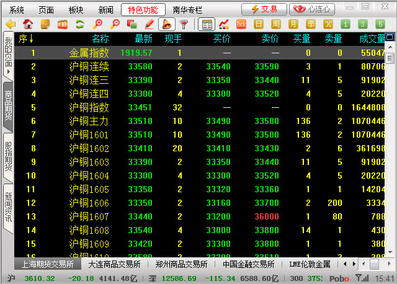Screen dimensions: 397x284
Task: Select the weekly 周 period chart
Action: (x=275, y=24)
